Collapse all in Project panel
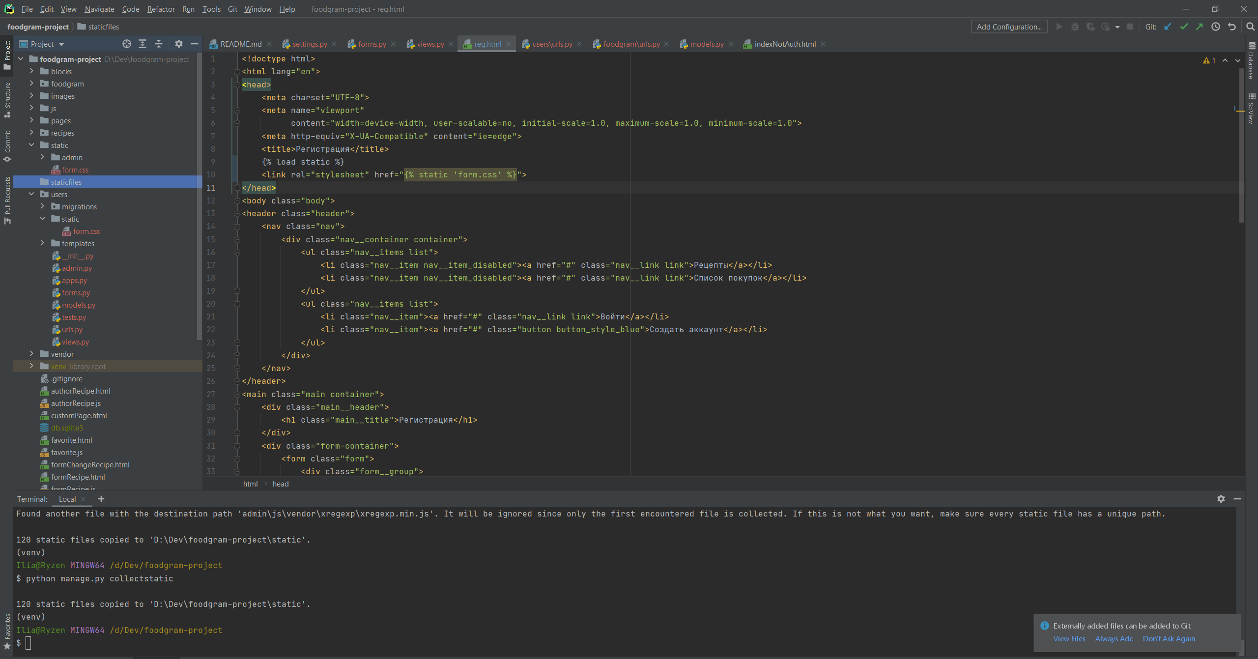The image size is (1258, 659). 159,44
